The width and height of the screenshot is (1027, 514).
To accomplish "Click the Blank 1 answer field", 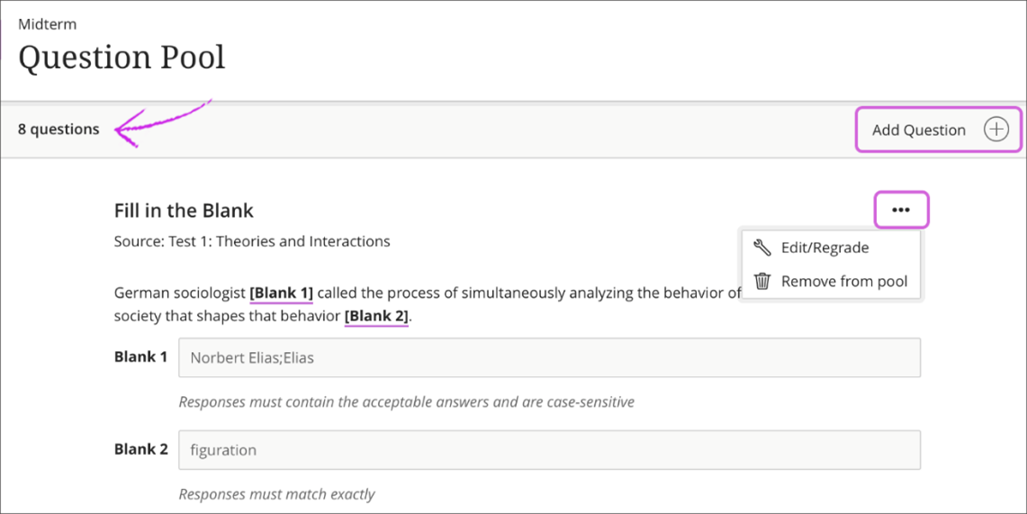I will 549,357.
